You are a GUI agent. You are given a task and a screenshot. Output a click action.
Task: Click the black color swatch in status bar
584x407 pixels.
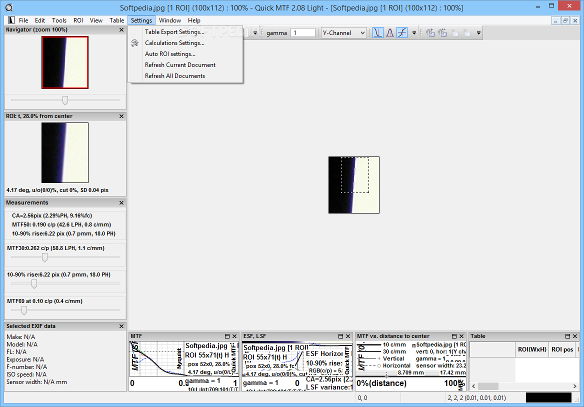(548, 397)
